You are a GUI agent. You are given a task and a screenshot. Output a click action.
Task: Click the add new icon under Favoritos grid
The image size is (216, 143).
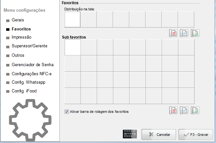(x=195, y=33)
